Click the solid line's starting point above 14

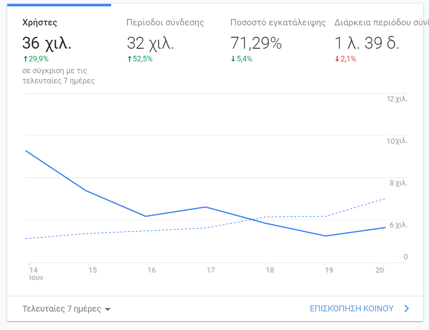pos(26,151)
